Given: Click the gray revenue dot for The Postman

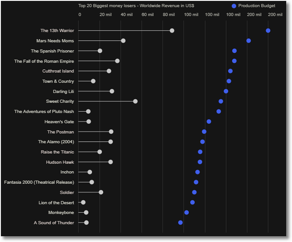Looking at the screenshot, I should coord(111,132).
